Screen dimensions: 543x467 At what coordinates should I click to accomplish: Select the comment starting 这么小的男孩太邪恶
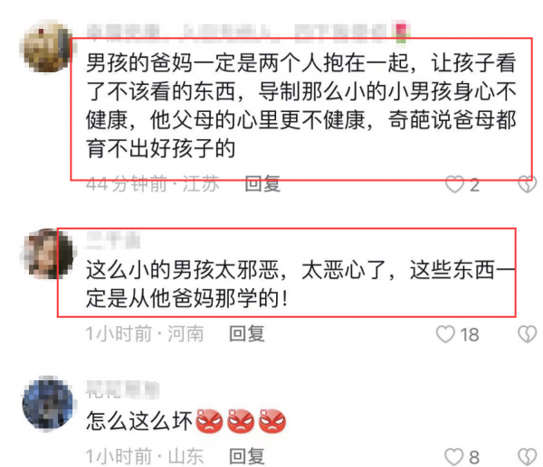[x=300, y=285]
